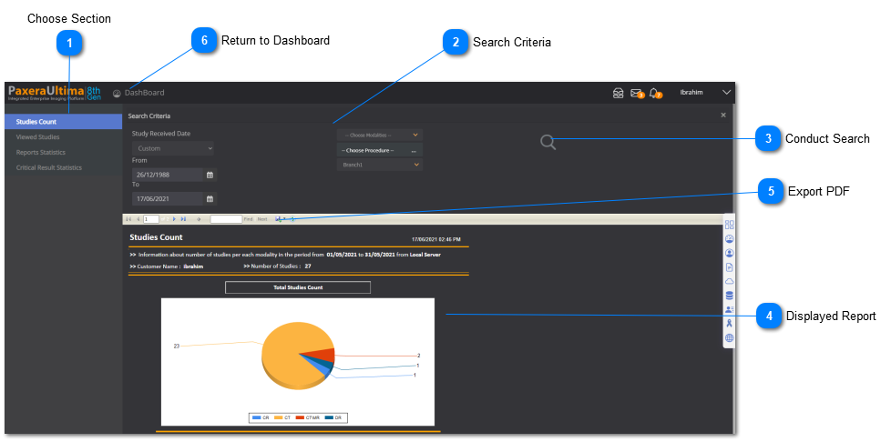The height and width of the screenshot is (442, 891).
Task: Open Reports Statistics section
Action: tap(40, 152)
